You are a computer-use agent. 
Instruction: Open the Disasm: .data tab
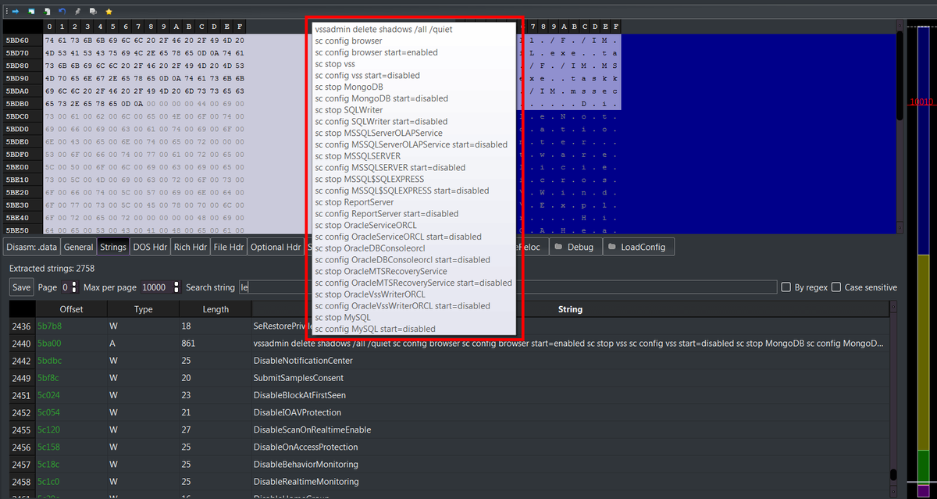pos(31,247)
